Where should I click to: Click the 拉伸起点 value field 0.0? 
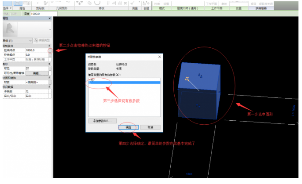37,55
